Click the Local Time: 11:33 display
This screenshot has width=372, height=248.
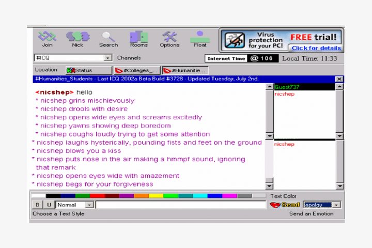pyautogui.click(x=309, y=58)
